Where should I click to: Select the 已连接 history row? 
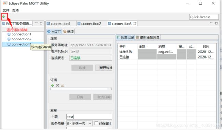(x=167, y=57)
